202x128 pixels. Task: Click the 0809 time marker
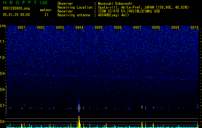pos(175,28)
